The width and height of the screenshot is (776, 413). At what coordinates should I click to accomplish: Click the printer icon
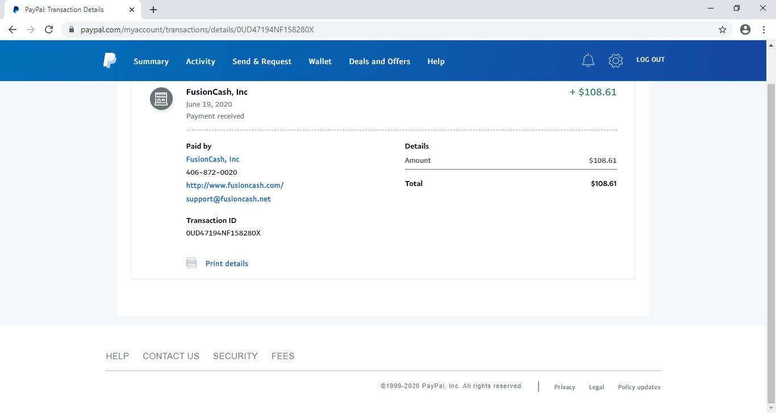pos(191,263)
